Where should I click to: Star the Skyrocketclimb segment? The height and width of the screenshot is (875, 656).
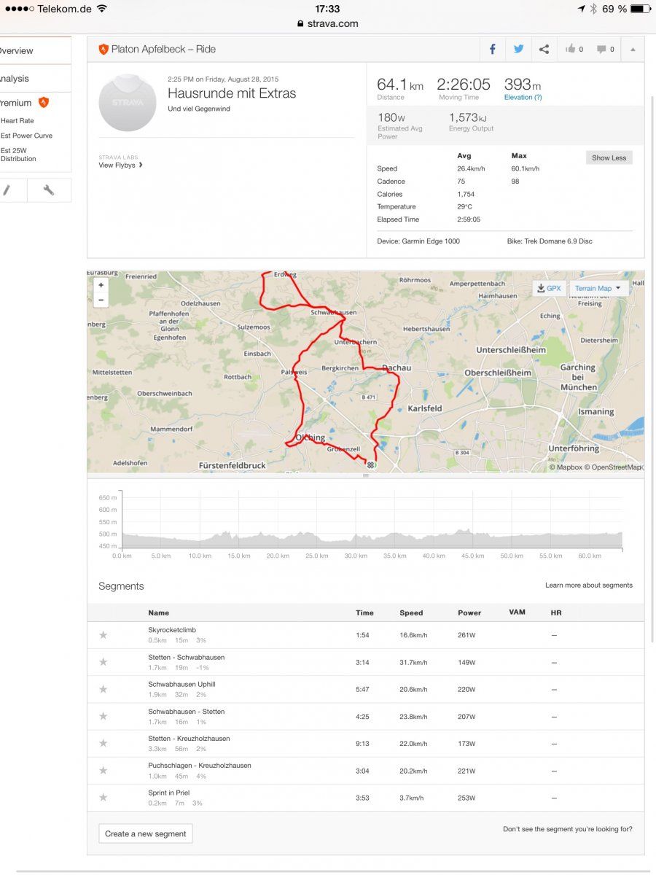coord(104,635)
